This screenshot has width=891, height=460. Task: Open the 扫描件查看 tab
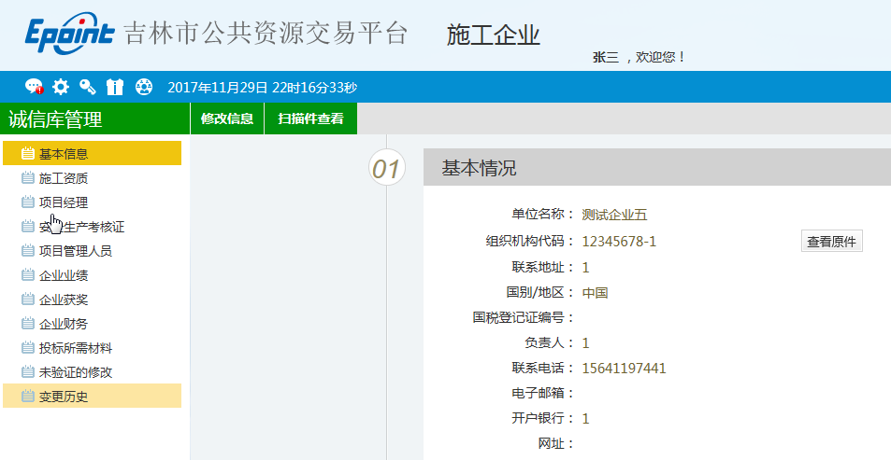click(x=310, y=118)
